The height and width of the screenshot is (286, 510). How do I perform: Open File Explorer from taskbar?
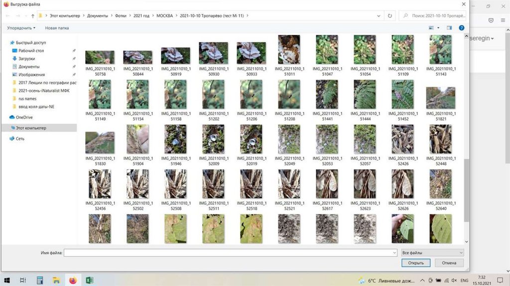click(x=56, y=280)
